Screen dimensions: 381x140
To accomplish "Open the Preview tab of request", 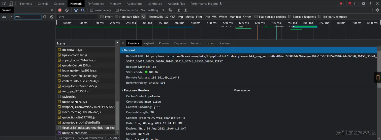I will (x=164, y=43).
